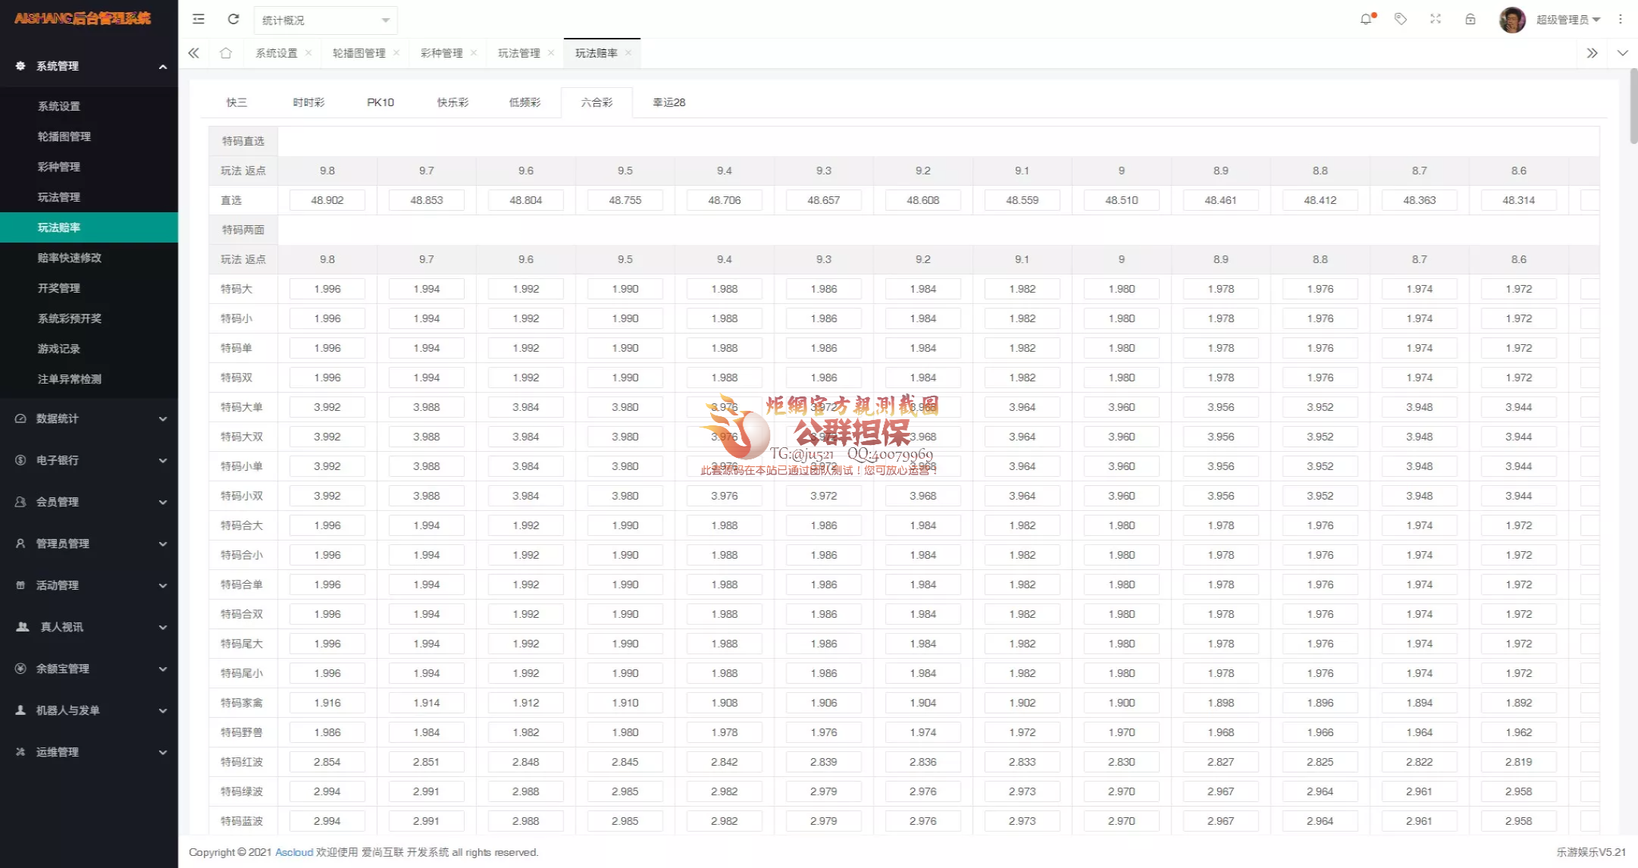Lock the screen using the padlock icon
The width and height of the screenshot is (1638, 868).
click(x=1470, y=18)
